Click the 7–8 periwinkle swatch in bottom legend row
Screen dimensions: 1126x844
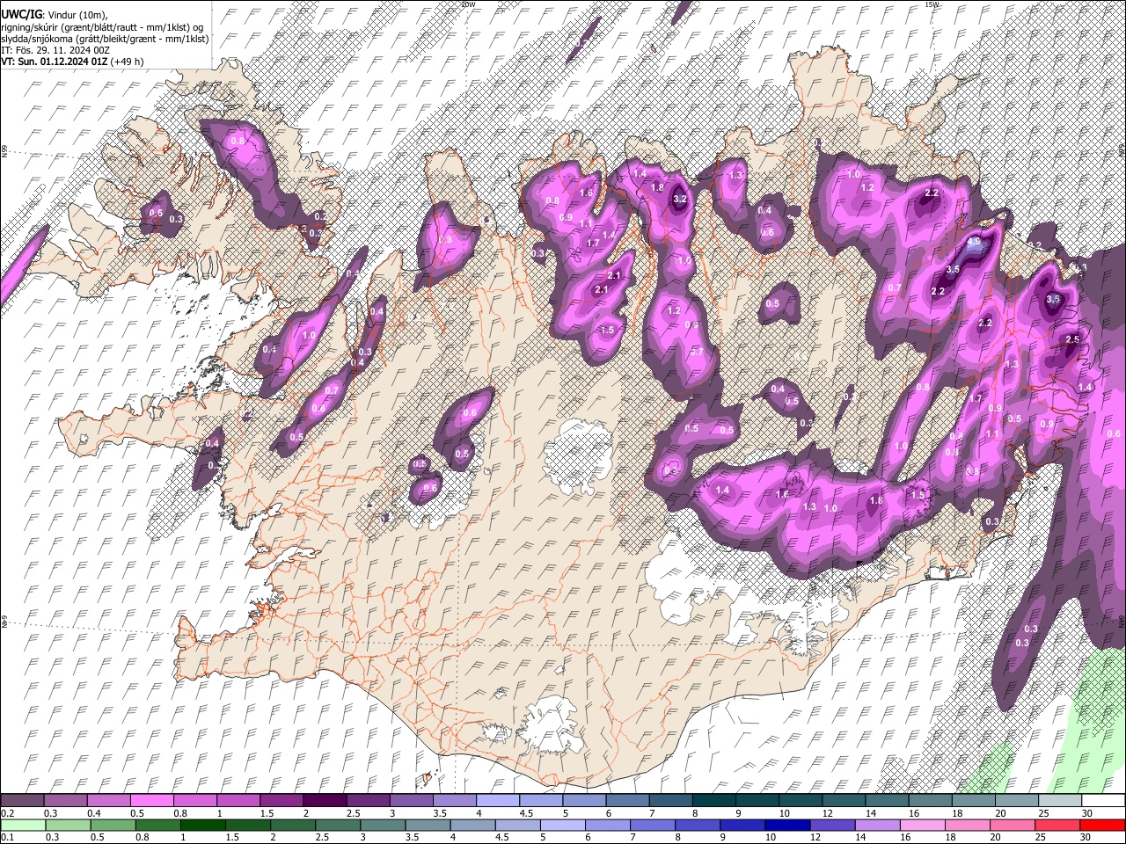point(653,825)
